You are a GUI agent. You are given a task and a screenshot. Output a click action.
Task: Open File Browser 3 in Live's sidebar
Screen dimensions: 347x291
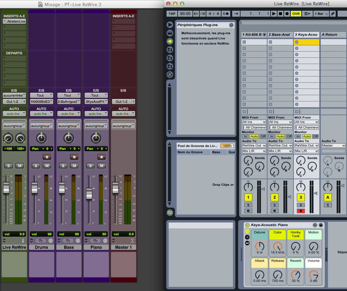tap(170, 66)
